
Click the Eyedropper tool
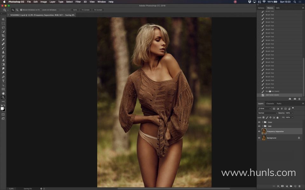click(x=3, y=40)
